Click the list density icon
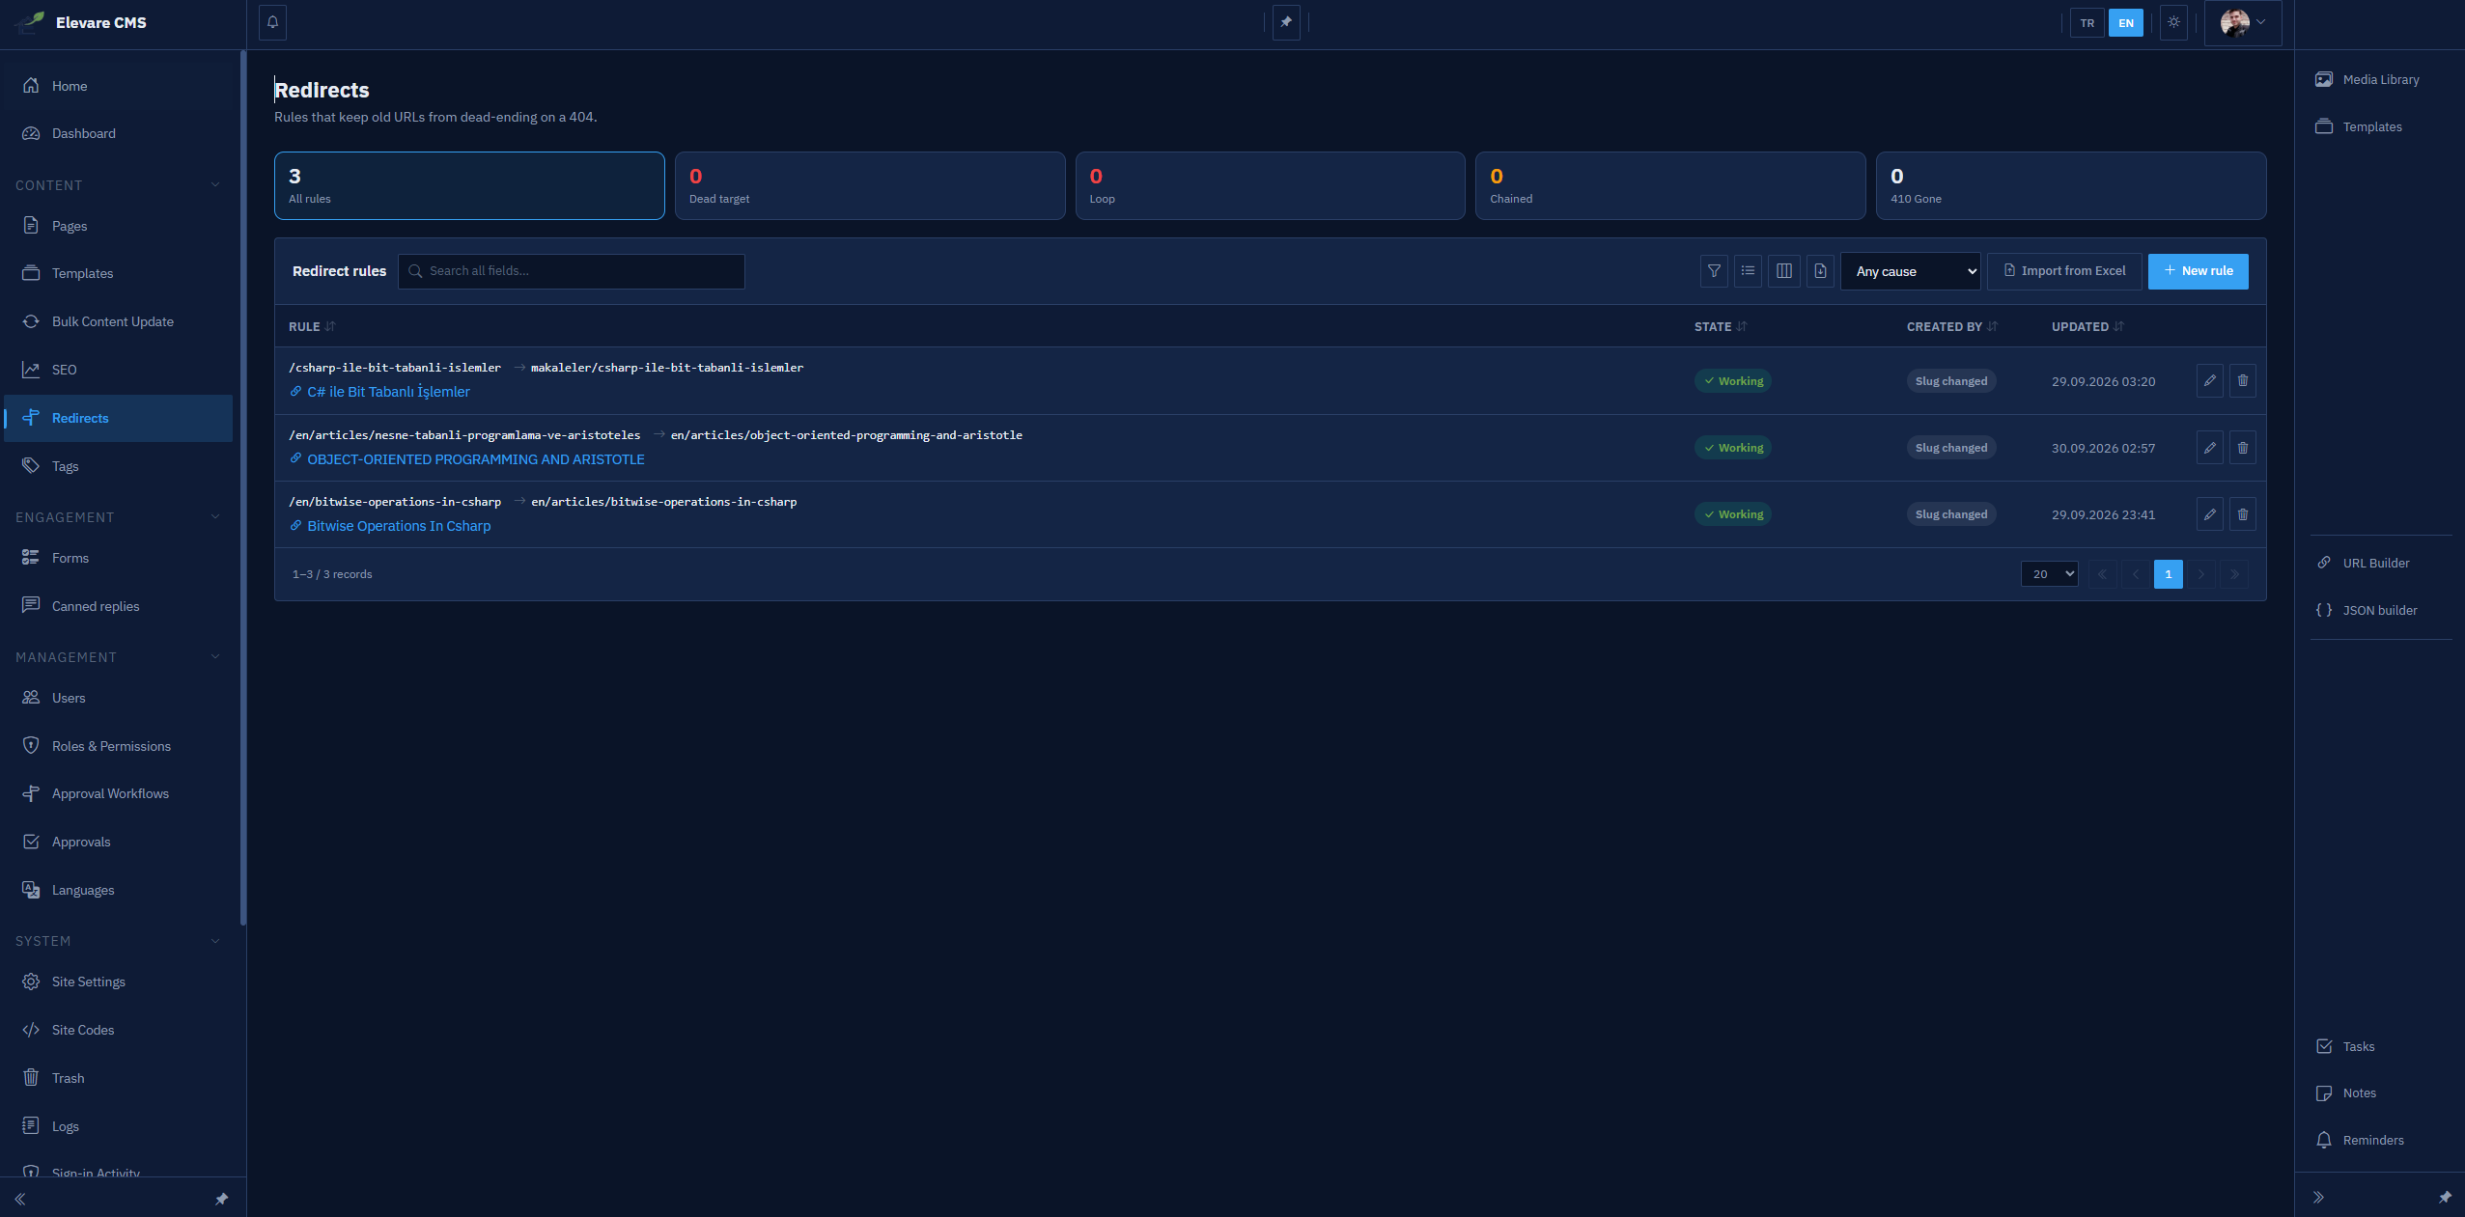2465x1217 pixels. pyautogui.click(x=1749, y=271)
